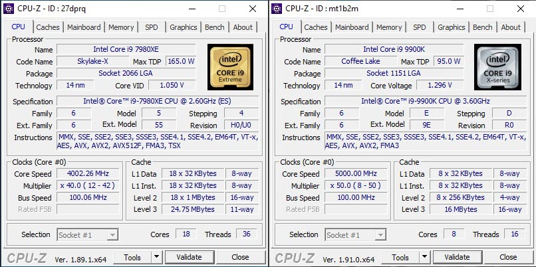
Task: Click multiplier value 'x 50.0 ( 8 - 50 )'
Action: (356, 185)
